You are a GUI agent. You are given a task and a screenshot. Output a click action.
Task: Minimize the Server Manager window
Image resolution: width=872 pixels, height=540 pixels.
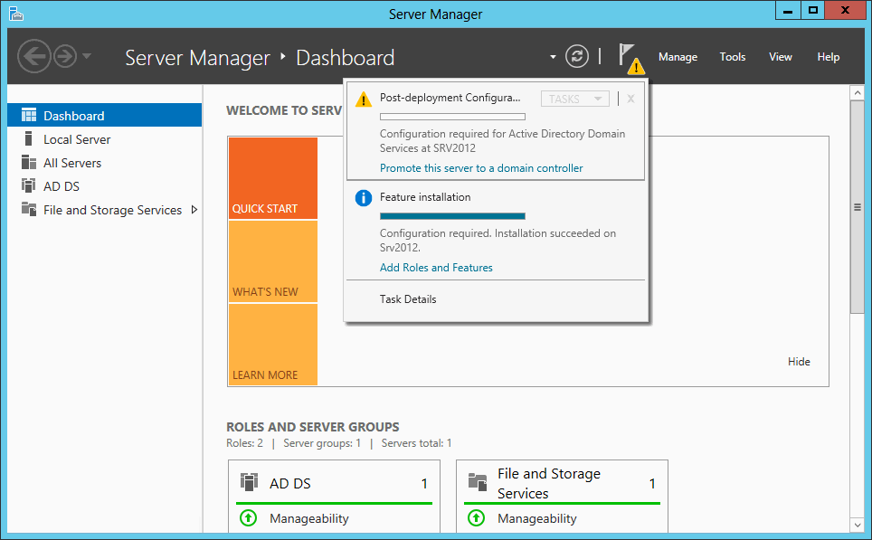point(788,11)
